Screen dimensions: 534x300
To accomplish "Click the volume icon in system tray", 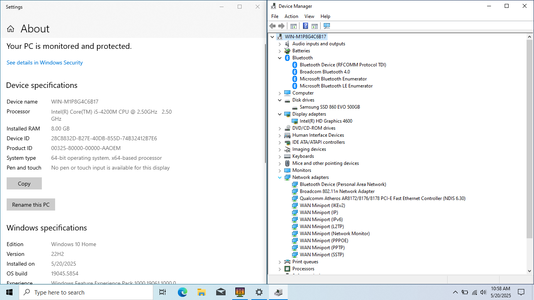I will coord(483,292).
